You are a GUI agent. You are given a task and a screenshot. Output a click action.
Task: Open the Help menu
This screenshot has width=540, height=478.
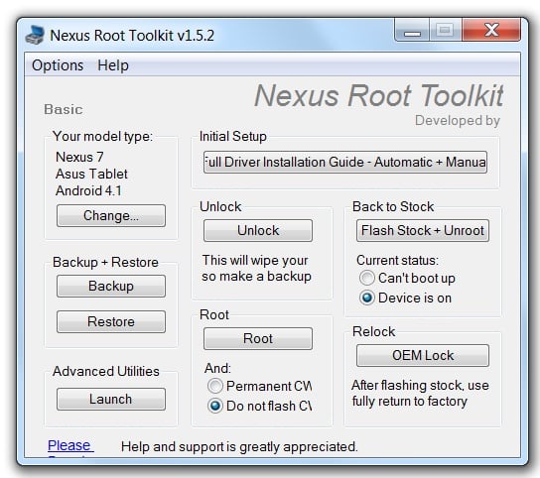[113, 65]
